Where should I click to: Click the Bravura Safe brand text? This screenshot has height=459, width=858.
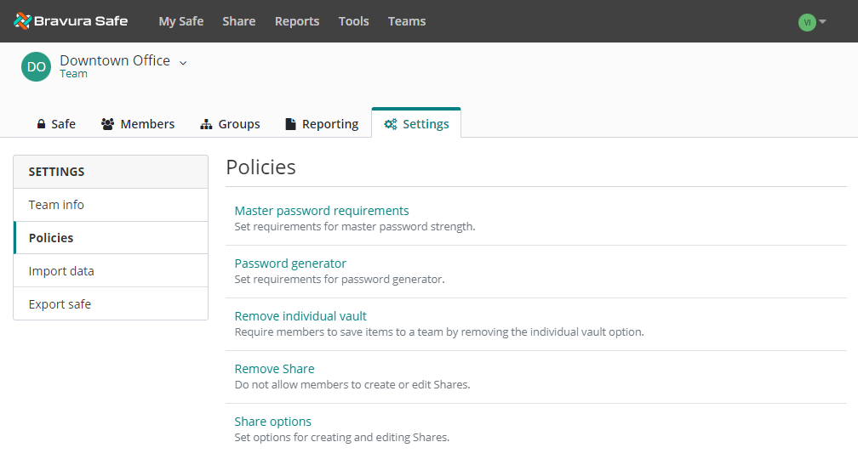(x=80, y=20)
